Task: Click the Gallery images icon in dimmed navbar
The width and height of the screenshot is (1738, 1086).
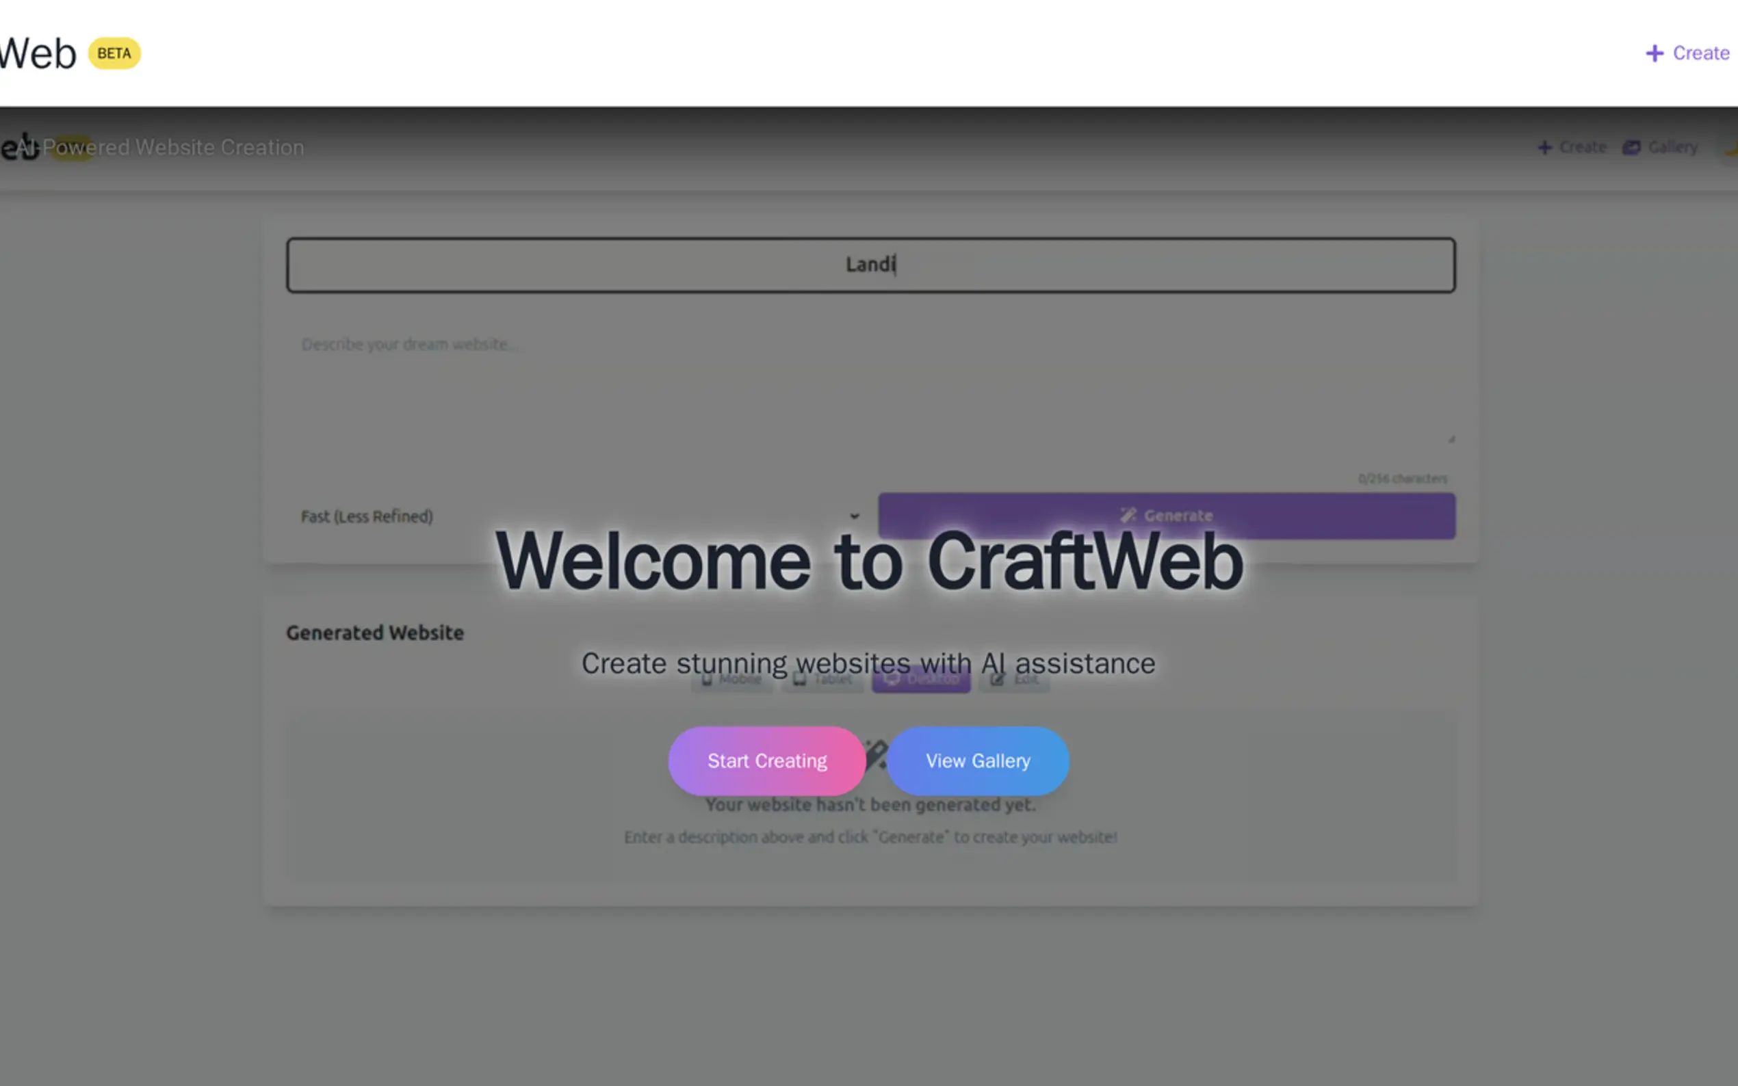Action: click(x=1632, y=147)
